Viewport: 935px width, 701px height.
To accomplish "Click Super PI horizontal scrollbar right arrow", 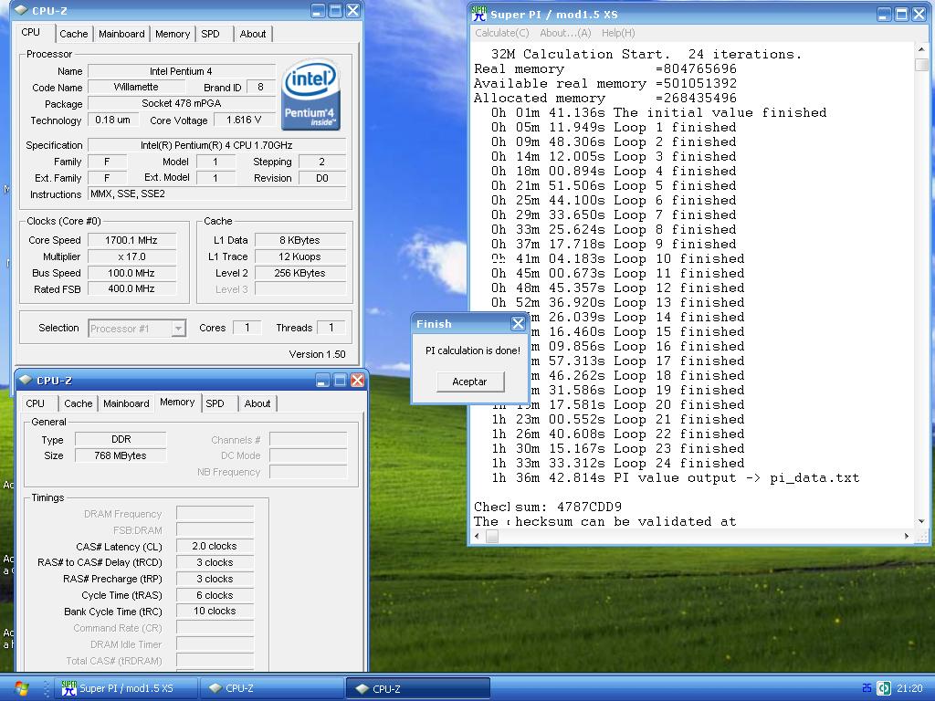I will pos(907,536).
